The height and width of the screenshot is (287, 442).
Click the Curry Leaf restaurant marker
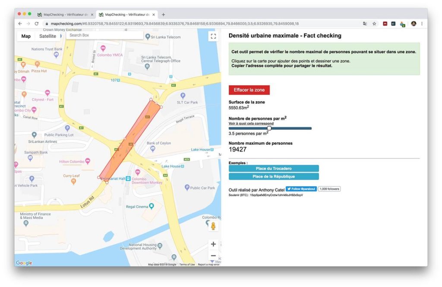[x=73, y=181]
